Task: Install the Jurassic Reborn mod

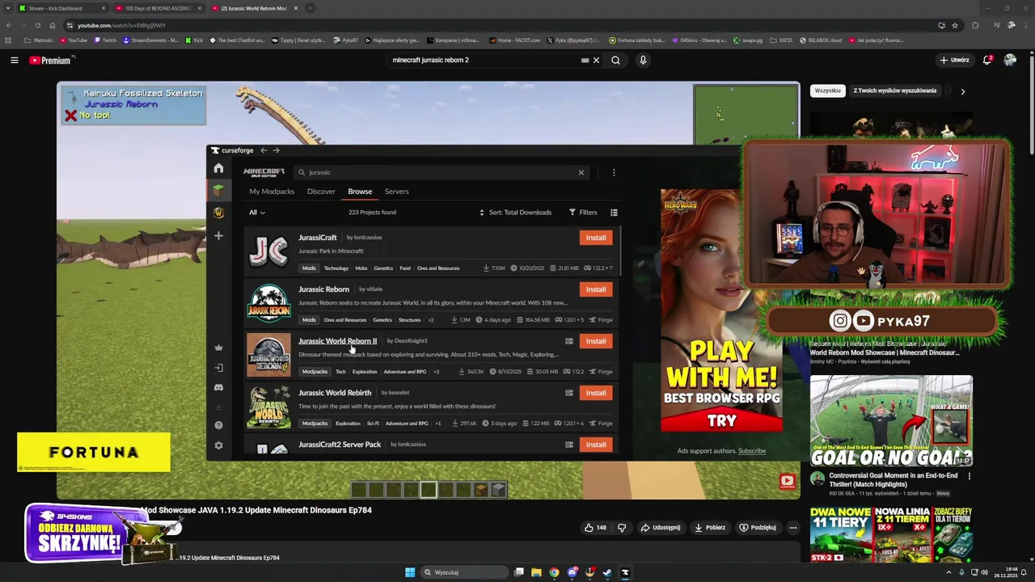Action: coord(596,289)
